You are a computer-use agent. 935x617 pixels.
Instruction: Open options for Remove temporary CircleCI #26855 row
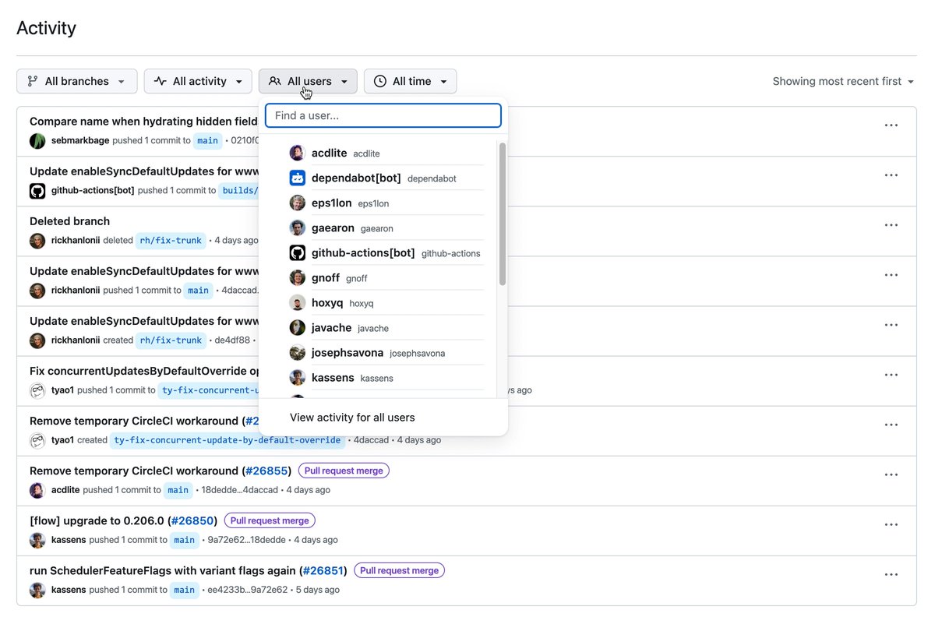pos(891,474)
